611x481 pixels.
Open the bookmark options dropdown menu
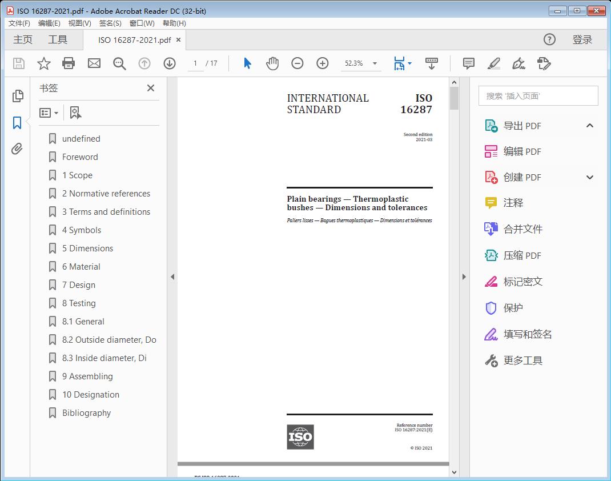(x=49, y=113)
